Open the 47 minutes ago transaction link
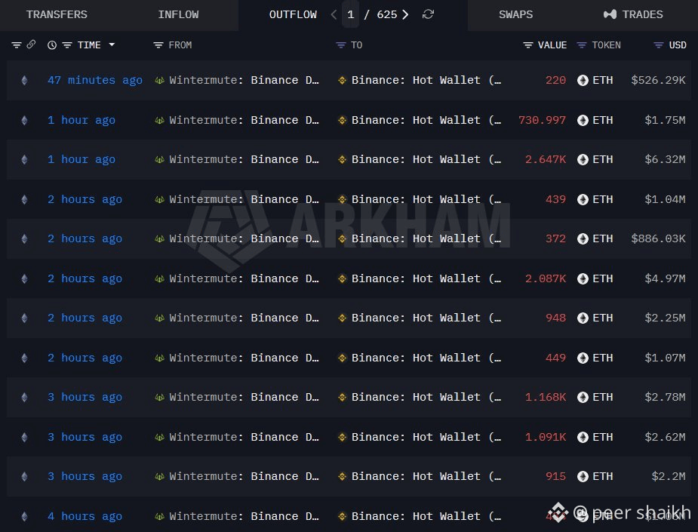The image size is (698, 532). point(95,80)
